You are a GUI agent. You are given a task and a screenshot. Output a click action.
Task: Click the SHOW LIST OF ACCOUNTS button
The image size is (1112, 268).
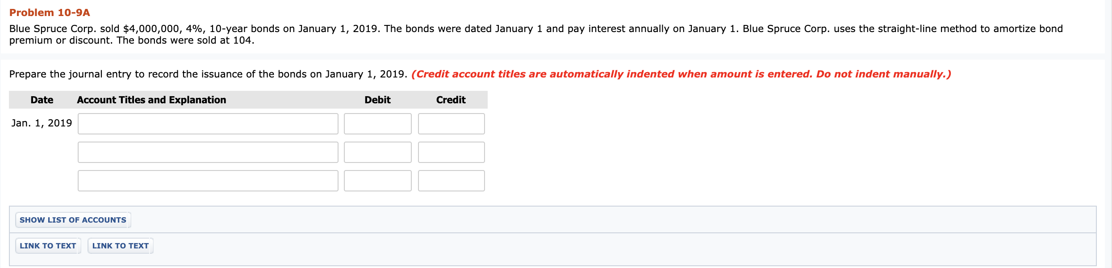[72, 219]
